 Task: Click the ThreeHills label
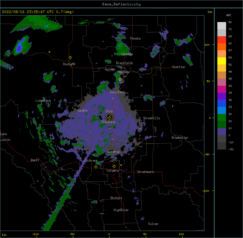151,118
